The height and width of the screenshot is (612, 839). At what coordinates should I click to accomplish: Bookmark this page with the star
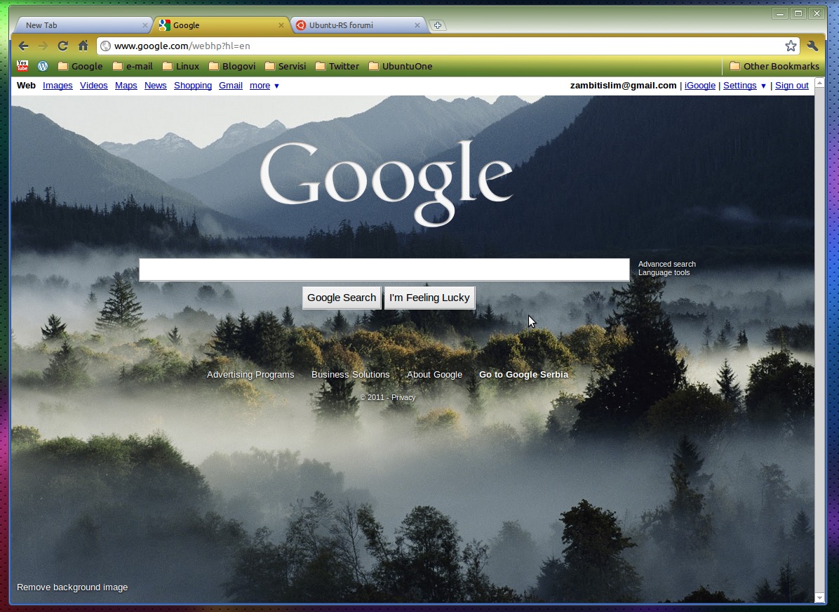[x=791, y=46]
